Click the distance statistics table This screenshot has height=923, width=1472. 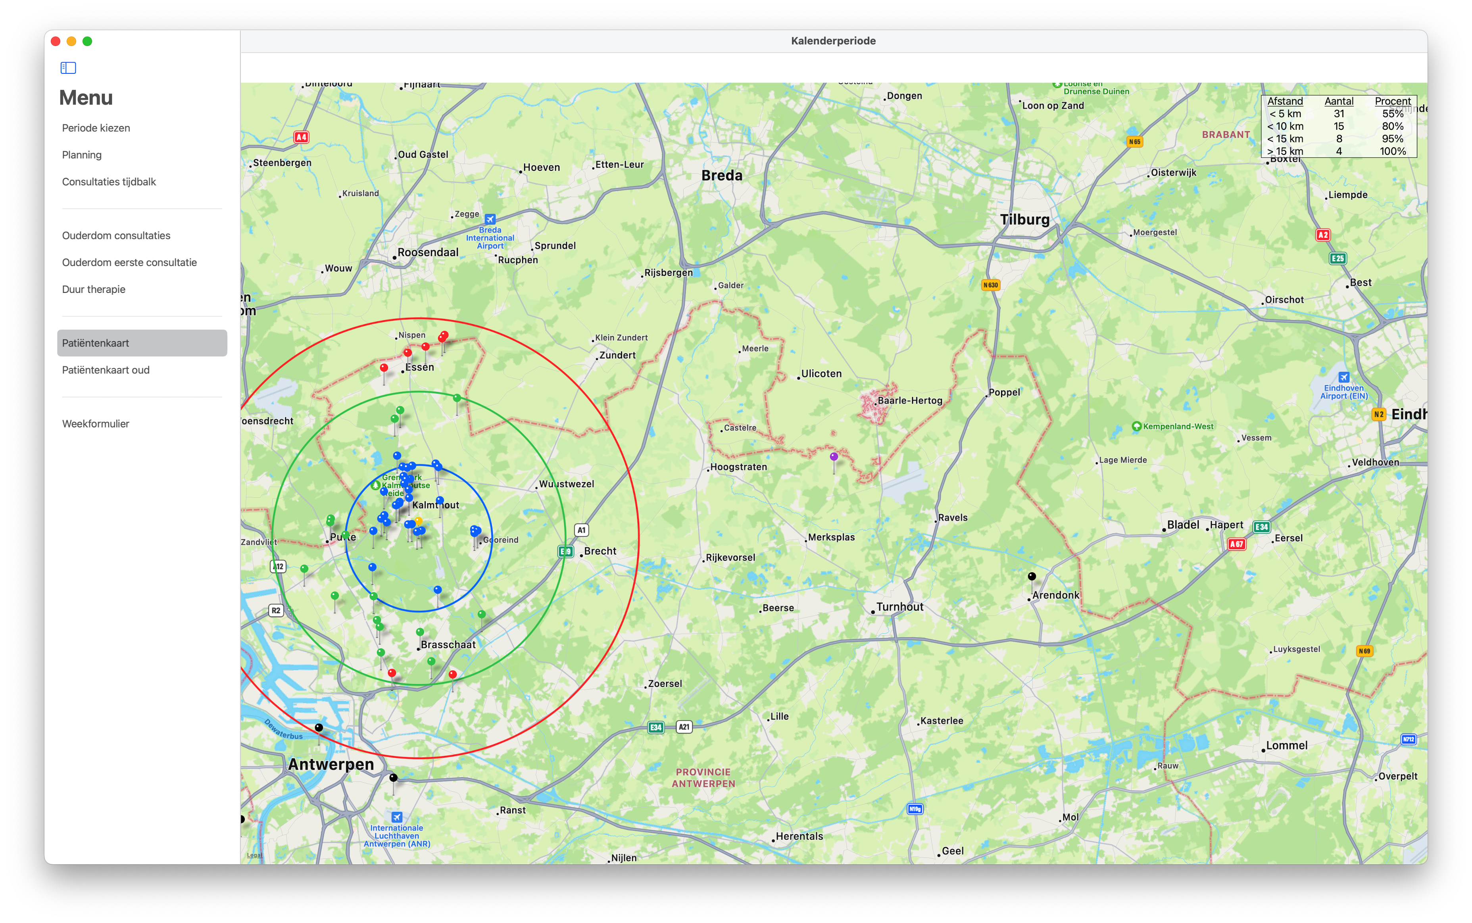pos(1339,126)
